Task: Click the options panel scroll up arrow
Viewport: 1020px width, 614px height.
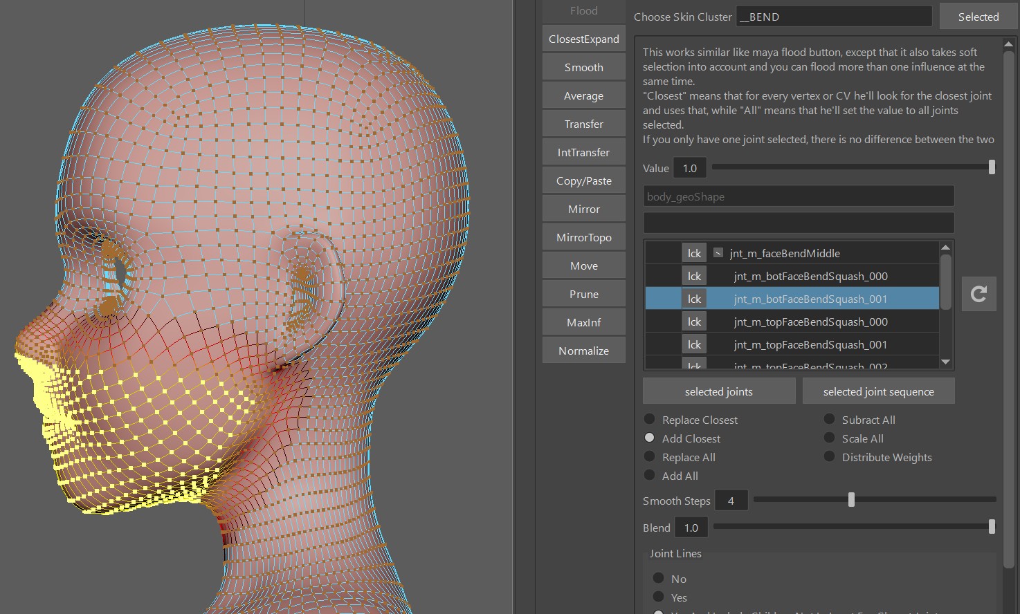Action: coord(1008,44)
